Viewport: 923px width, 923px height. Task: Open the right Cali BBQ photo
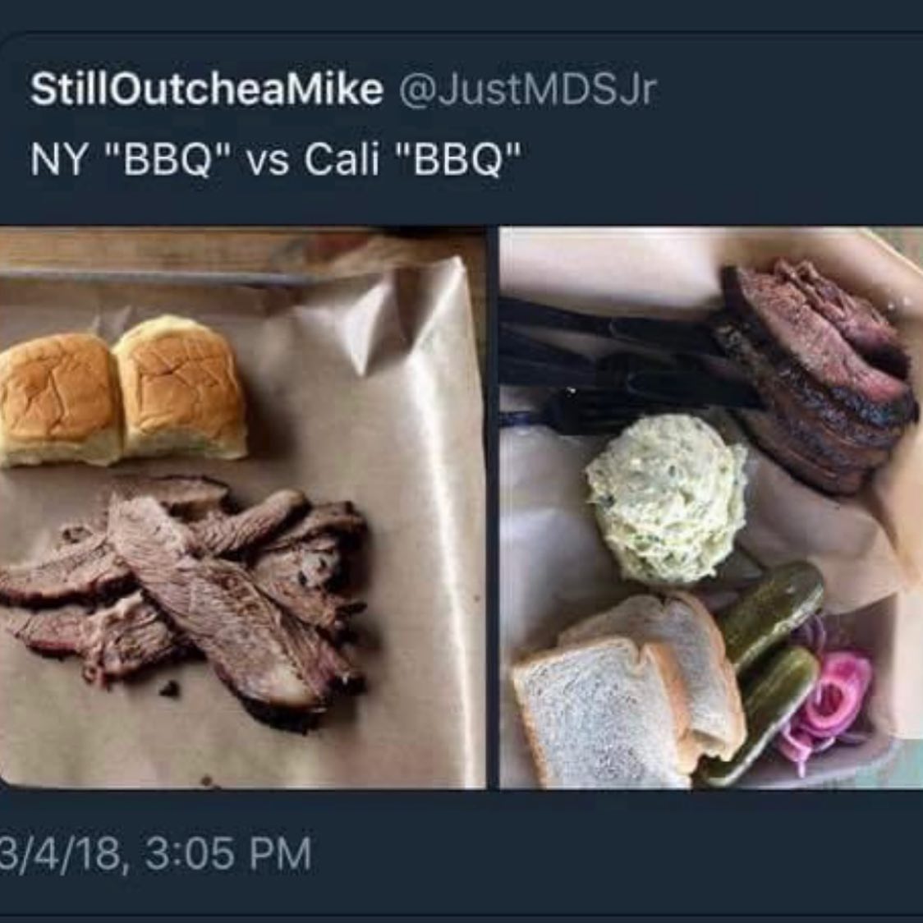pos(711,508)
